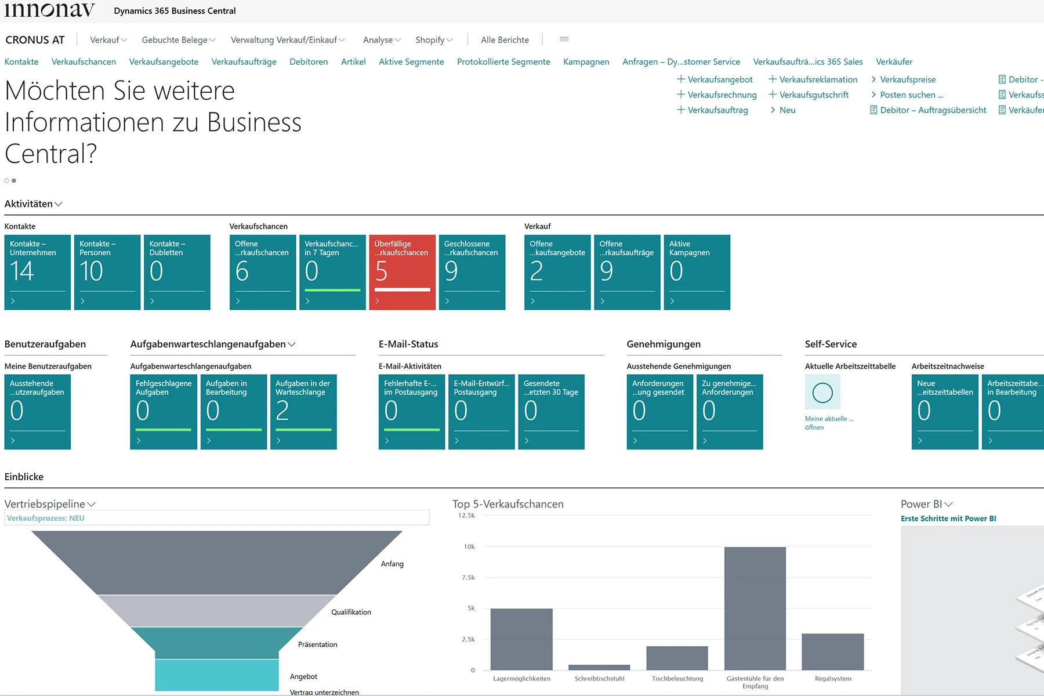Image resolution: width=1044 pixels, height=696 pixels.
Task: Click the hamburger more-options menu icon
Action: click(564, 39)
